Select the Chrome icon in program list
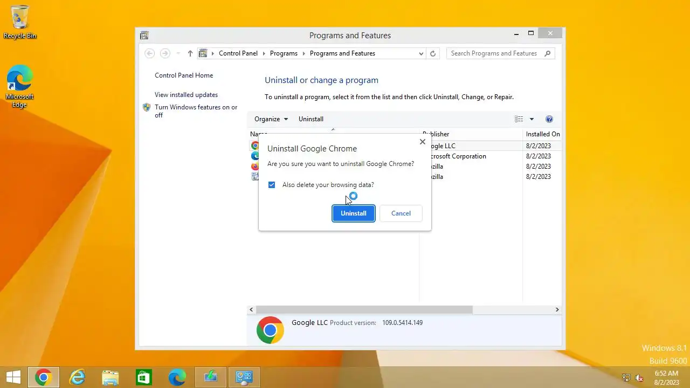 (x=255, y=145)
